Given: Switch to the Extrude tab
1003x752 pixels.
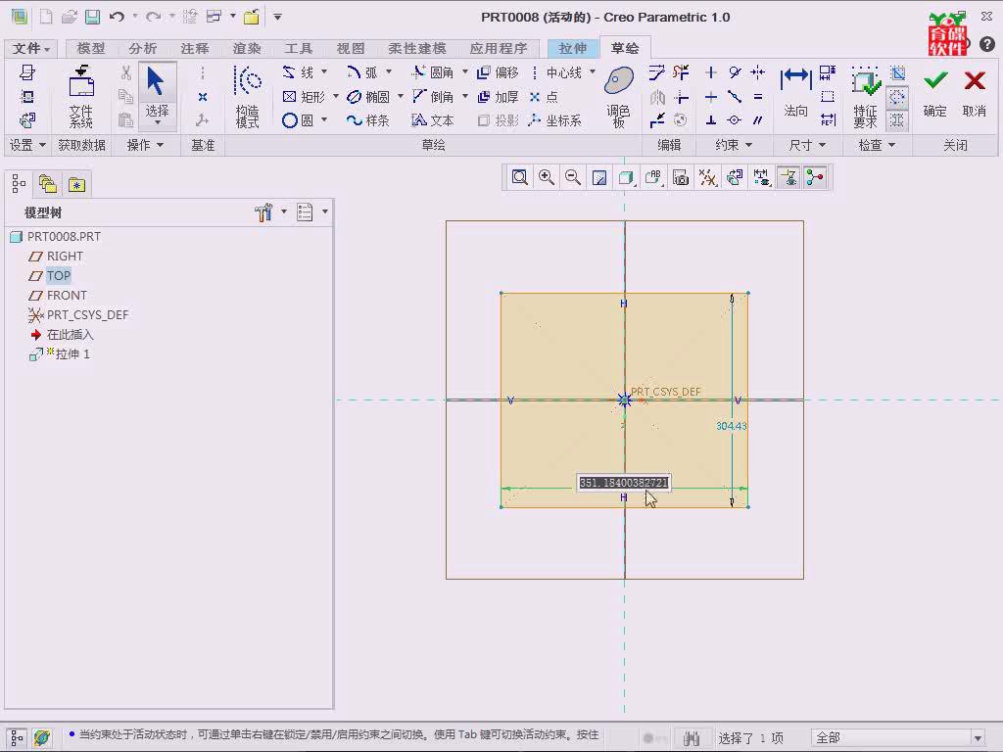Looking at the screenshot, I should 572,48.
